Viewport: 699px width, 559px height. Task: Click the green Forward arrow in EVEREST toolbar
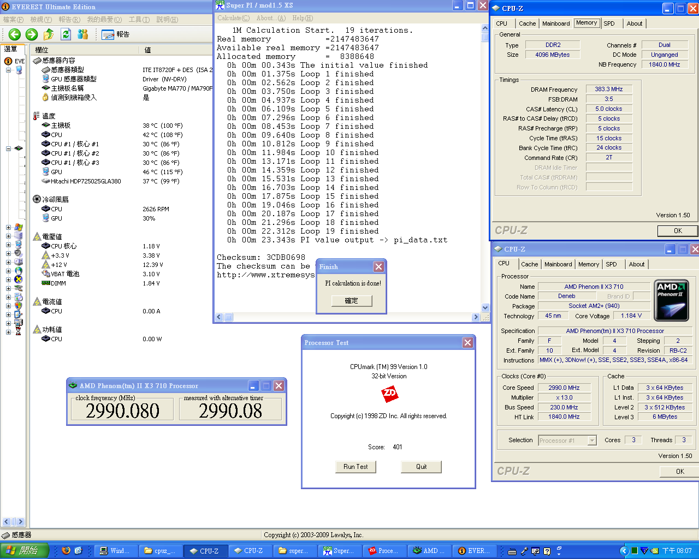pyautogui.click(x=32, y=34)
